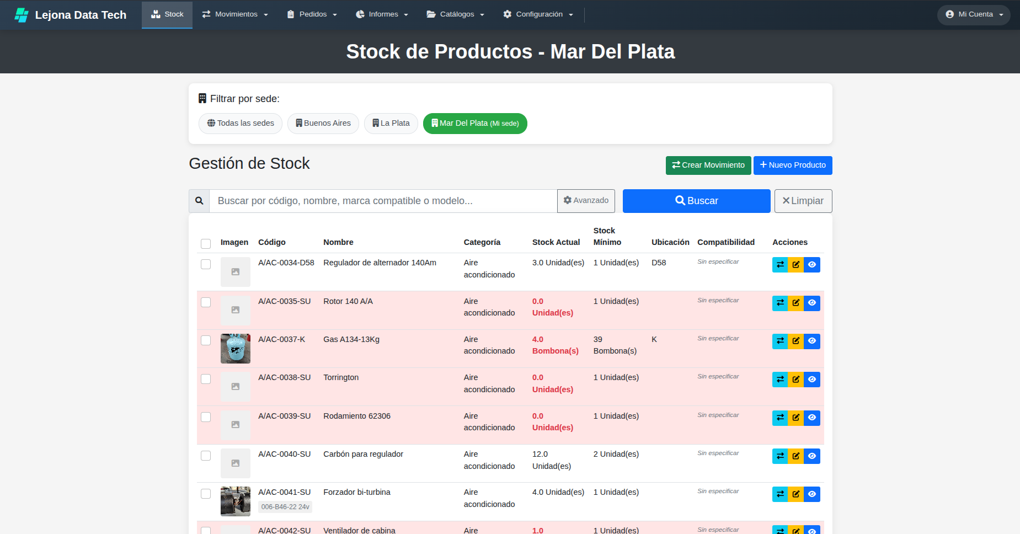1020x534 pixels.
Task: Open the Gas A134-13Kg product thumbnail
Action: [x=235, y=348]
